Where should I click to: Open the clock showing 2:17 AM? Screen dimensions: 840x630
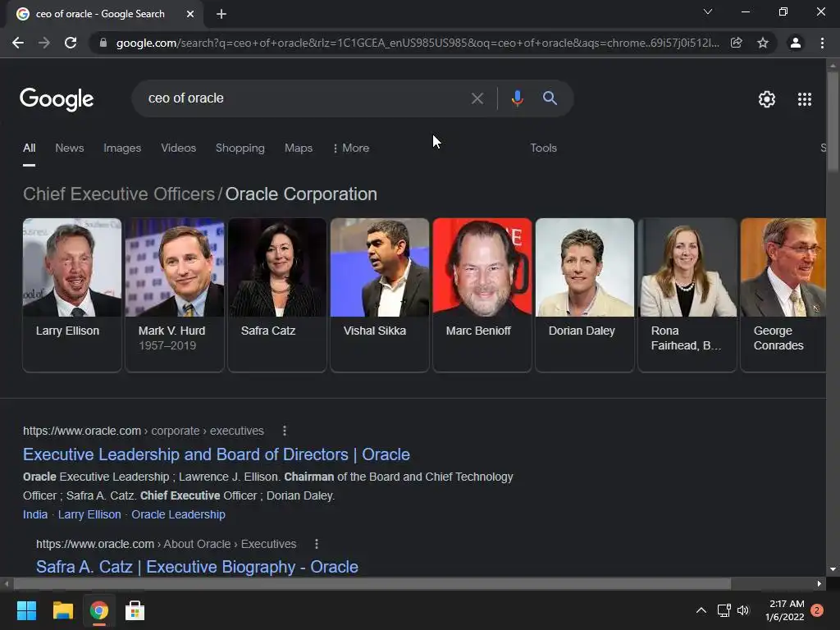coord(785,610)
